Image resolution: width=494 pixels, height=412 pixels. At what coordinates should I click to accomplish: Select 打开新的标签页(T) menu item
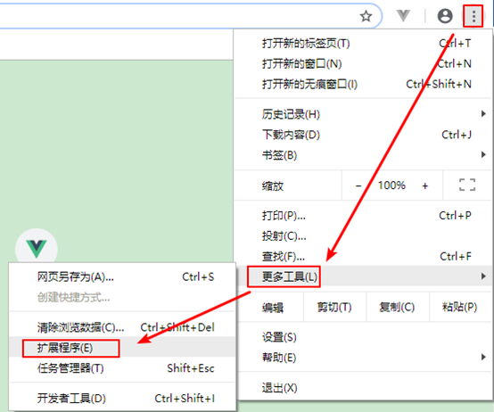[362, 43]
